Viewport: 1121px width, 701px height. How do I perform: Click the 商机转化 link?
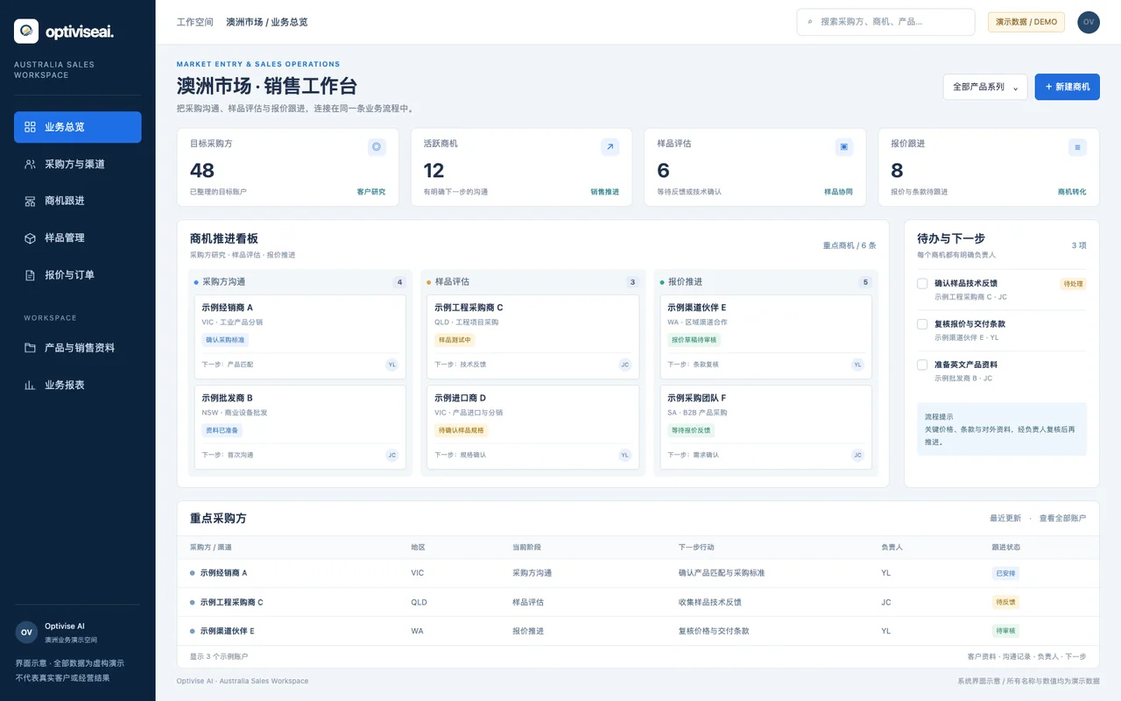point(1072,192)
